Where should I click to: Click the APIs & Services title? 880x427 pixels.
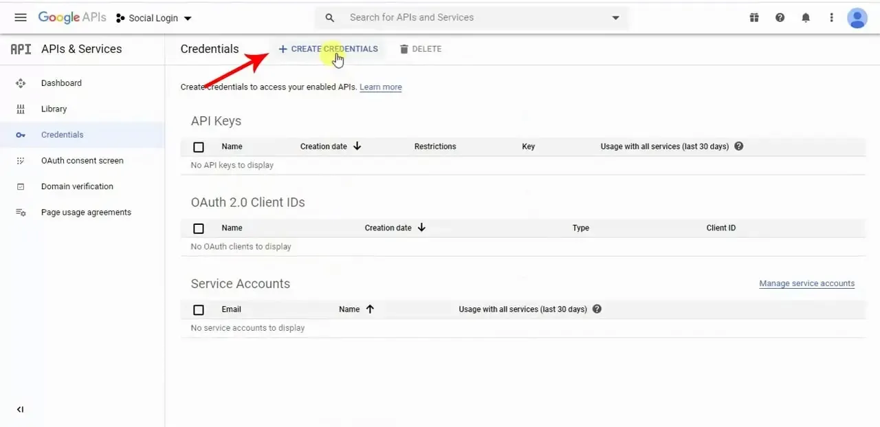point(81,49)
